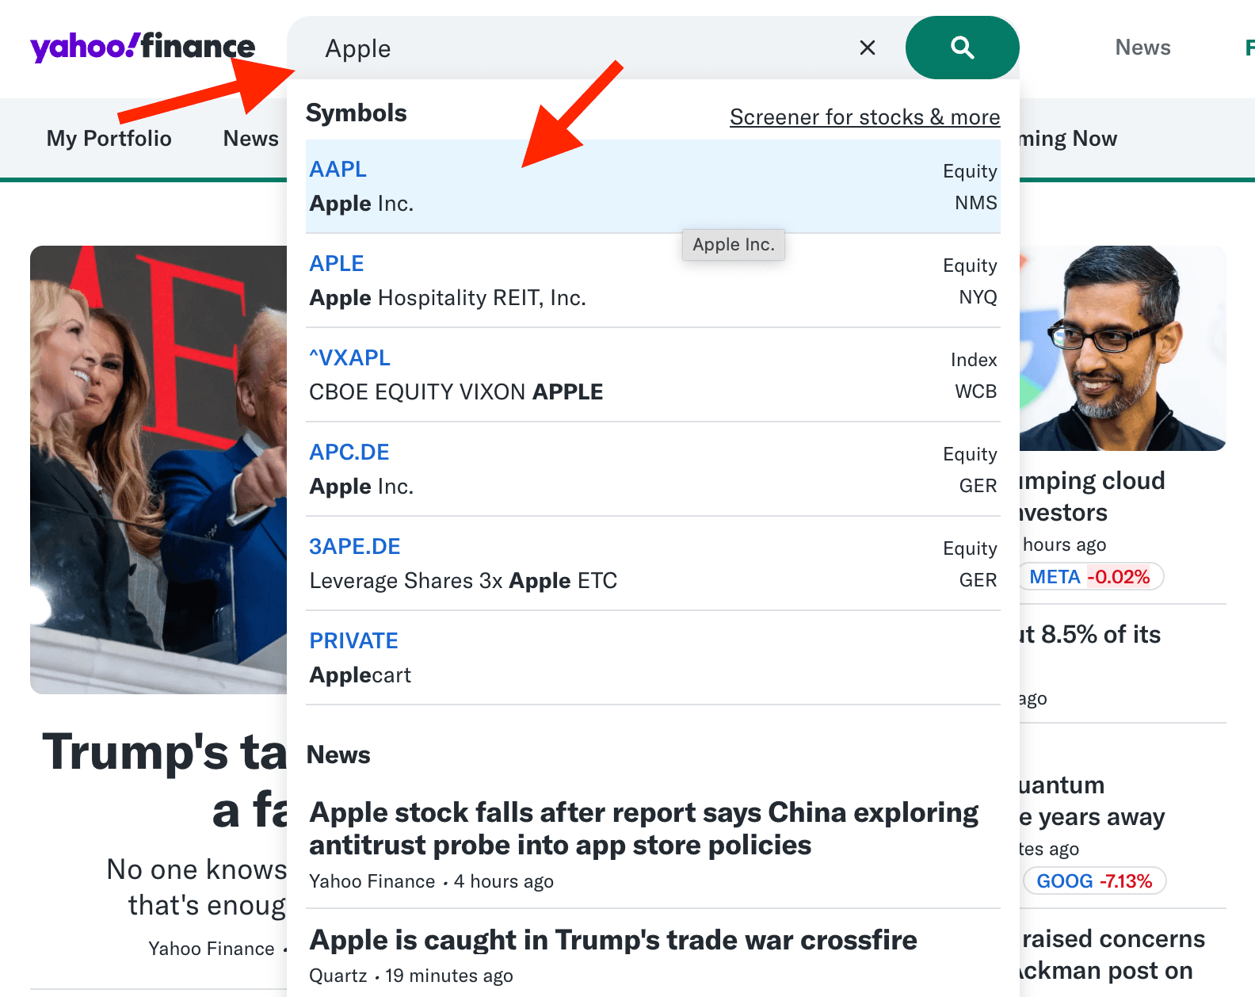Viewport: 1255px width, 997px height.
Task: Select AAPL Apple Inc. search result
Action: 653,186
